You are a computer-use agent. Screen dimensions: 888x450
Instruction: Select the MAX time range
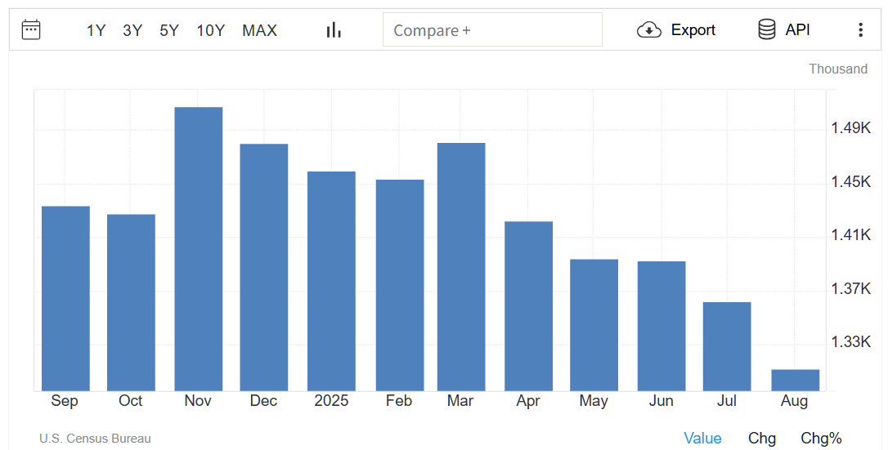(259, 31)
